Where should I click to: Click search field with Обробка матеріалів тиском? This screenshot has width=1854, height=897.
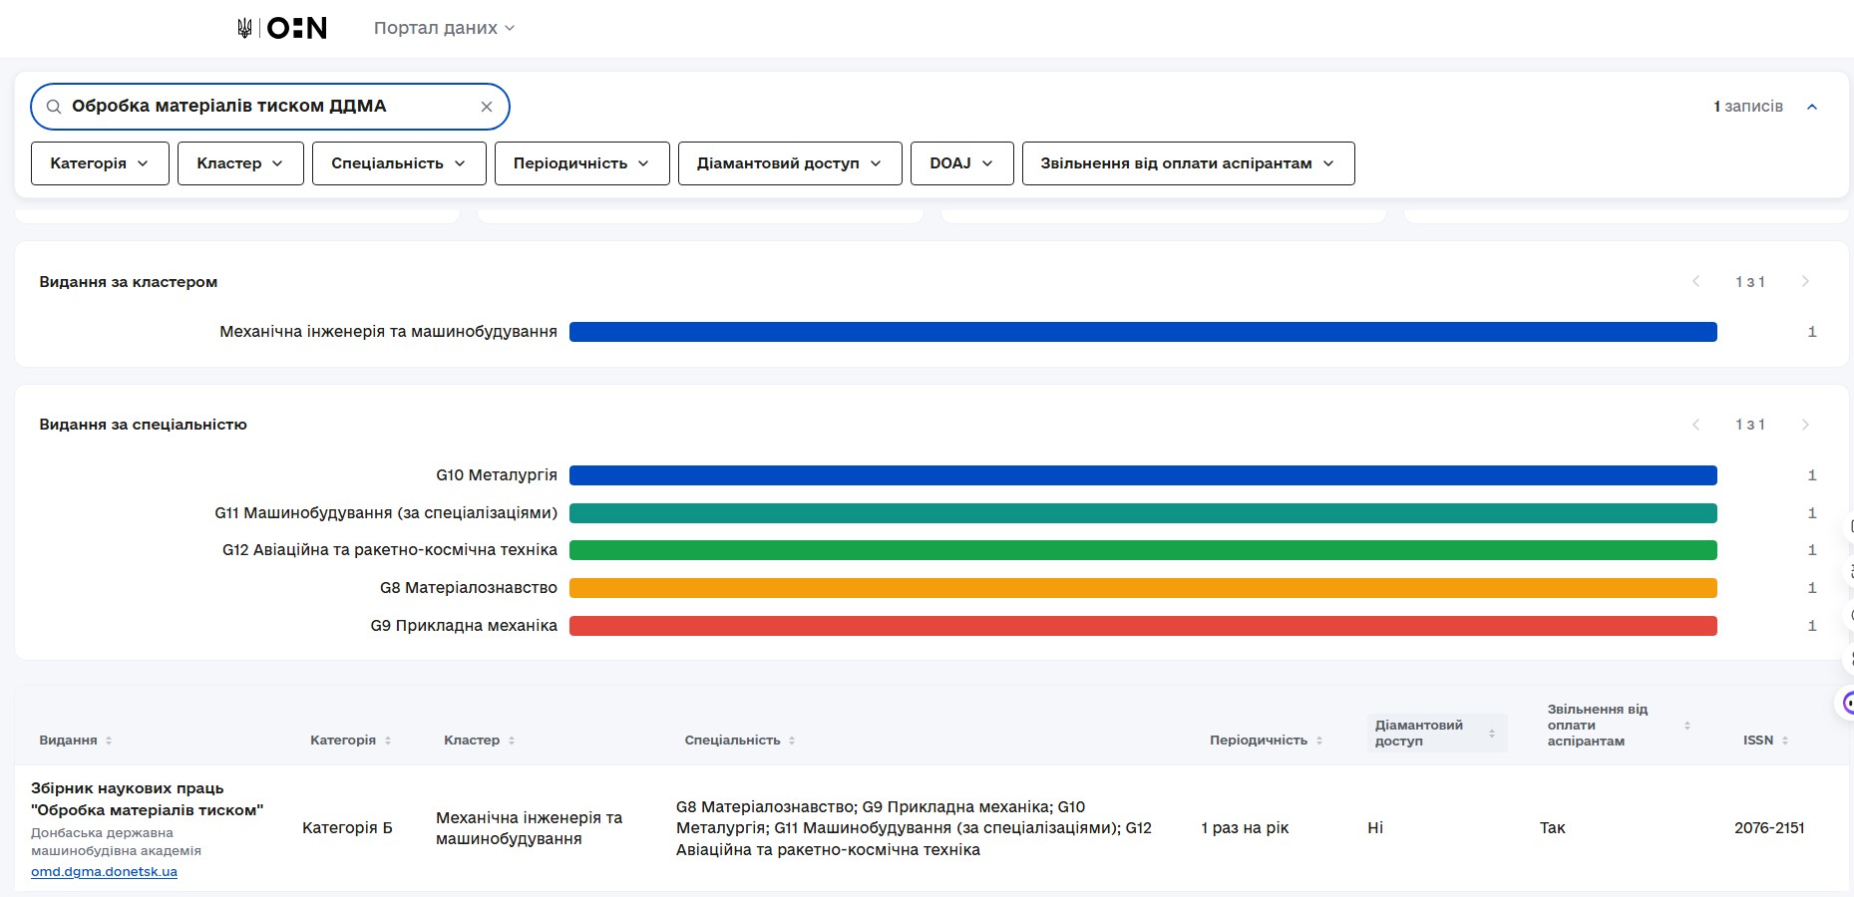pos(269,107)
